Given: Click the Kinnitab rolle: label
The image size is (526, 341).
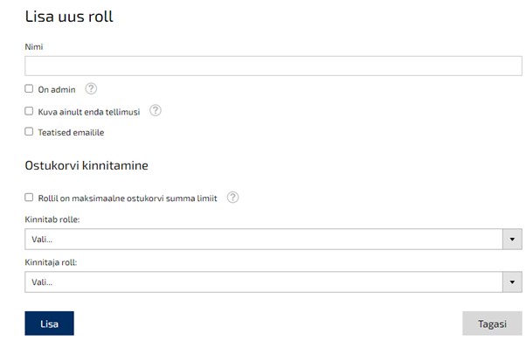Looking at the screenshot, I should pyautogui.click(x=52, y=219).
